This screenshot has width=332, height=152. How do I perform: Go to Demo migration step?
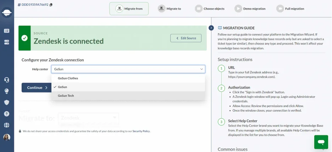250,9
